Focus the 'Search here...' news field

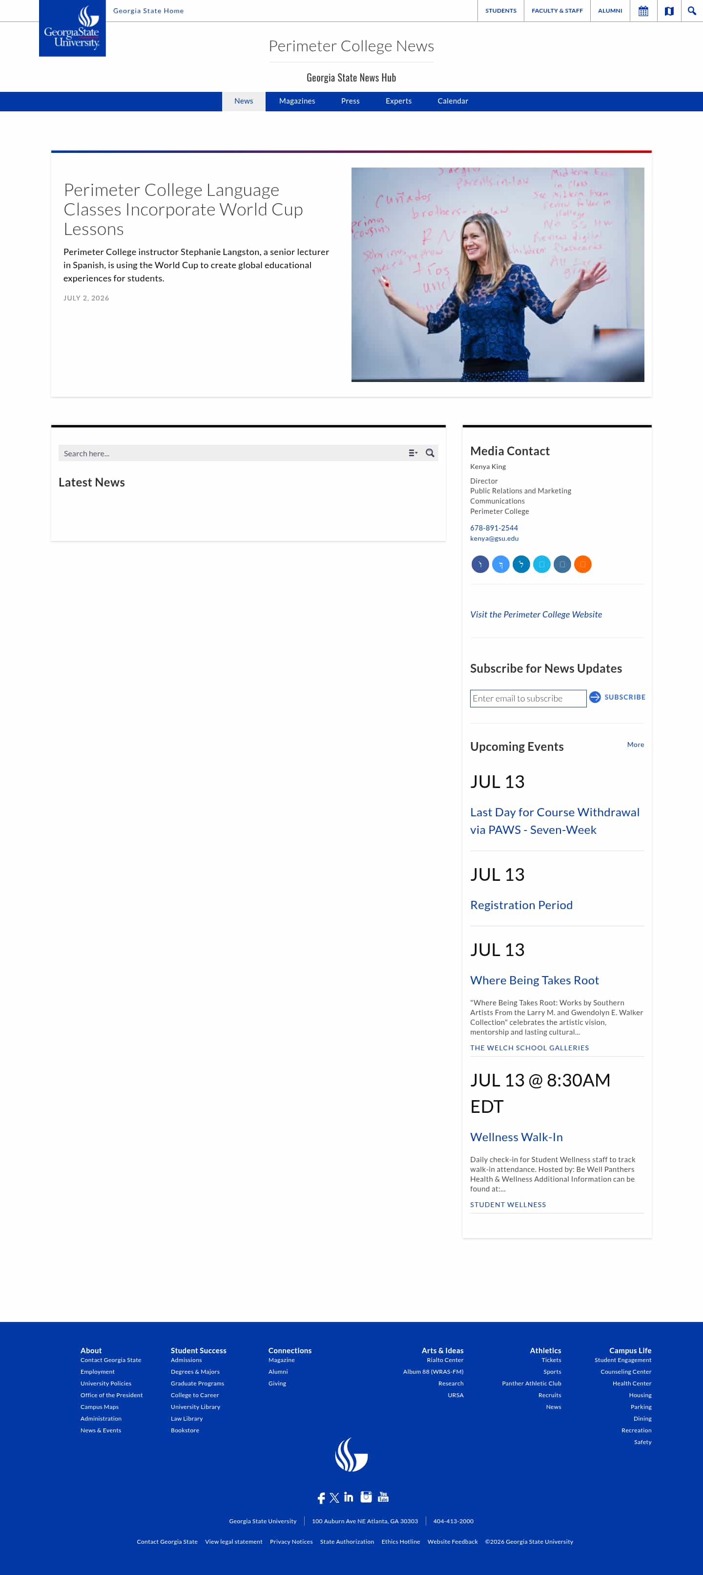[232, 453]
